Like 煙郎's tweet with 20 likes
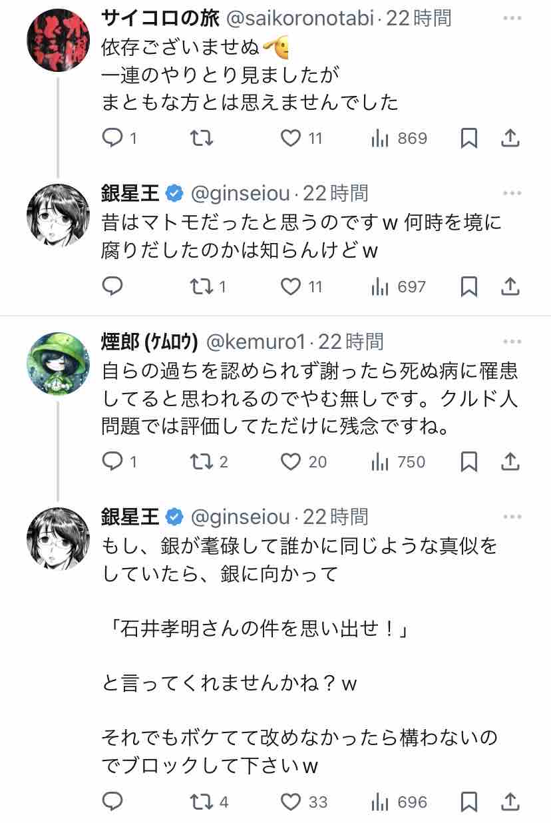 [290, 461]
